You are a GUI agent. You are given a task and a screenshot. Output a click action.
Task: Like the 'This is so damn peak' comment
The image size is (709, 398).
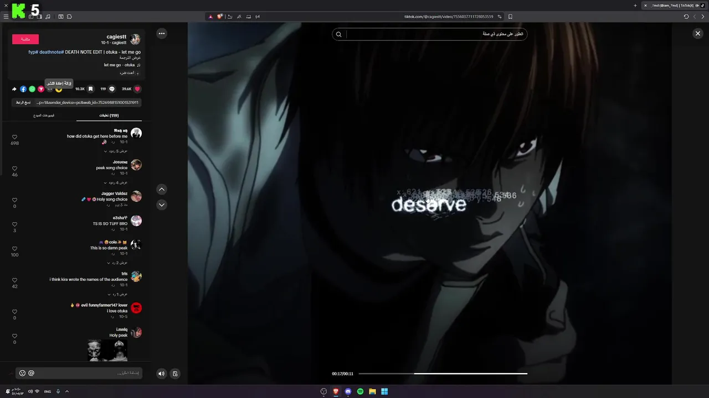[x=15, y=249]
